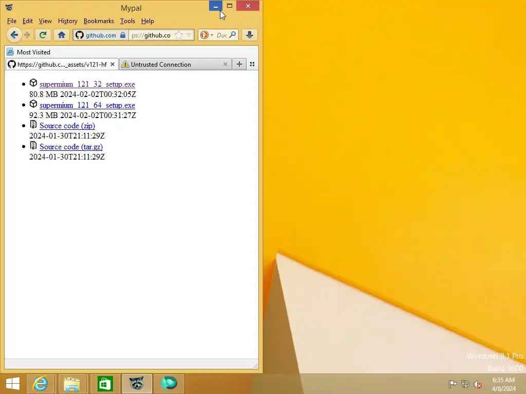
Task: Reload the current page
Action: (43, 35)
